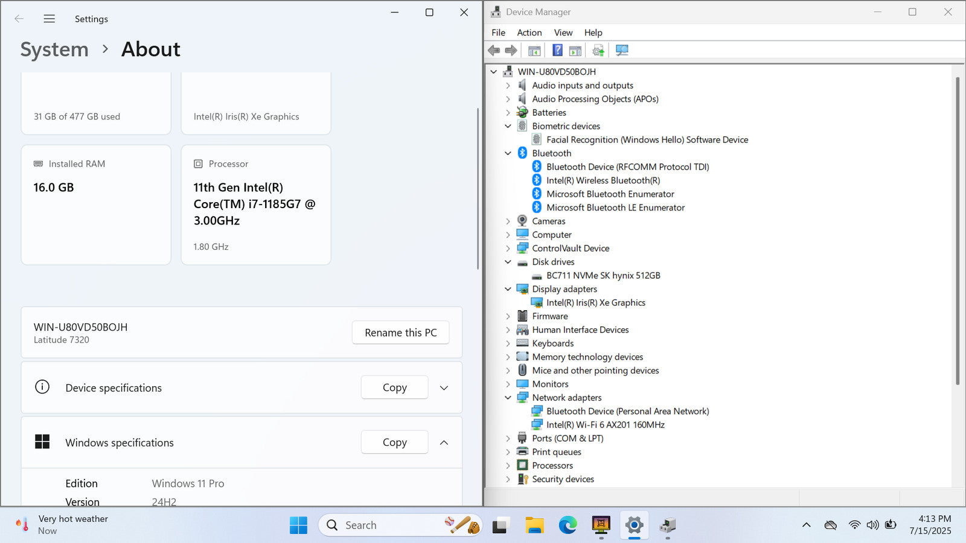Screen dimensions: 966x543
Task: Click the taskbar Search box
Action: (x=400, y=525)
